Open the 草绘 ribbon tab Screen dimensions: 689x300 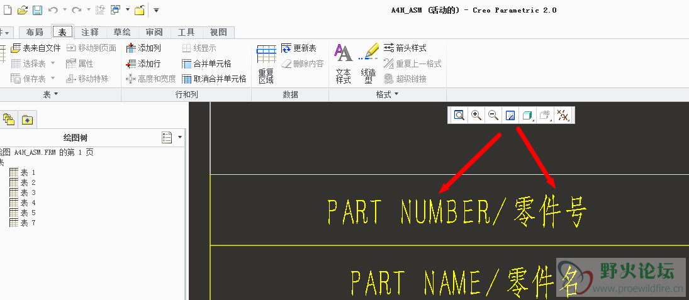click(122, 32)
